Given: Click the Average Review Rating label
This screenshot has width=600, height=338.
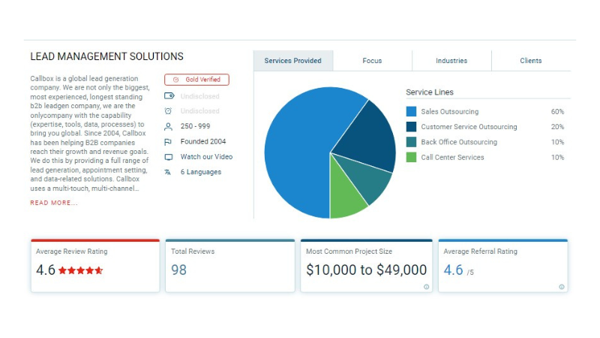Looking at the screenshot, I should point(71,252).
